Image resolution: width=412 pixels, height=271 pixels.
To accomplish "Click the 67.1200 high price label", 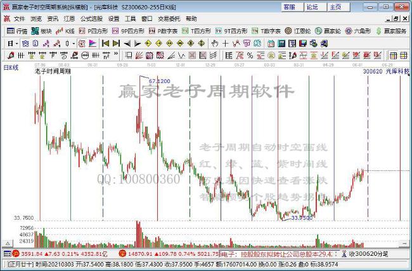I will [x=160, y=82].
